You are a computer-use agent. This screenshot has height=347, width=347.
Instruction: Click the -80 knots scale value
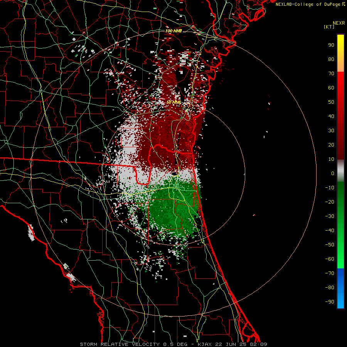(330, 288)
